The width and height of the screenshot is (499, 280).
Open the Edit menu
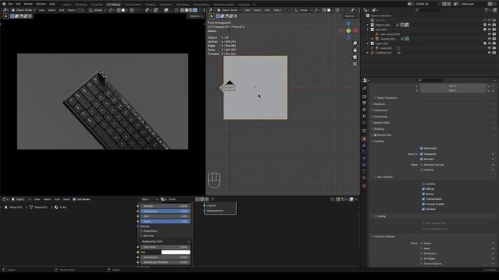coord(18,4)
